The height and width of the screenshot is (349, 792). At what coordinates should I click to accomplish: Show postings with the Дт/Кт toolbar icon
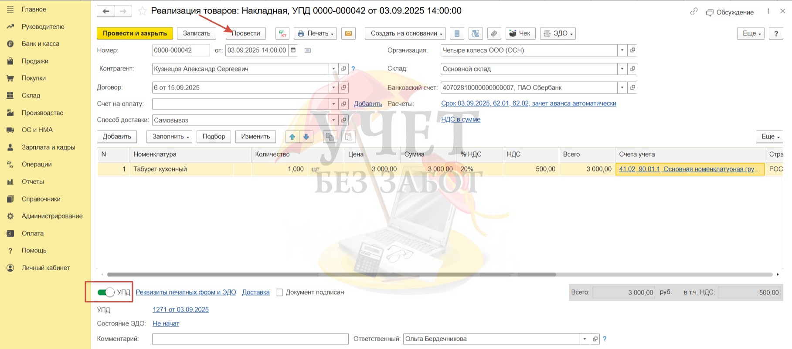282,33
